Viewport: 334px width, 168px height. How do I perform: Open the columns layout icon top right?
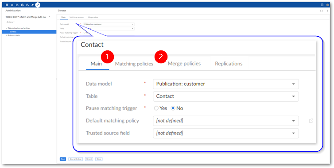(x=322, y=5)
